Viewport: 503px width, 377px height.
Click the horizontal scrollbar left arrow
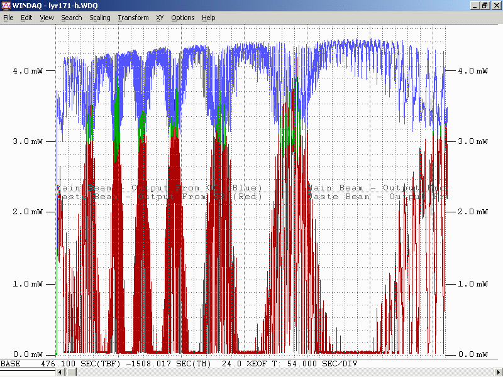(61, 373)
